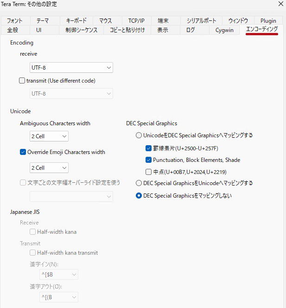Switch to the Cygwin tab
The height and width of the screenshot is (308, 286).
pos(225,30)
